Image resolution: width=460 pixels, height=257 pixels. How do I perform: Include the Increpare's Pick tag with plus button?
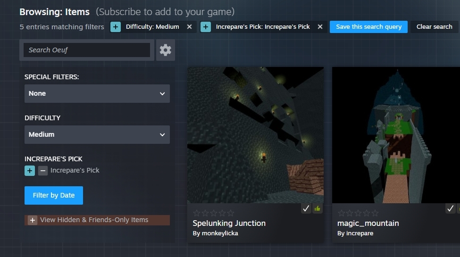(x=30, y=170)
